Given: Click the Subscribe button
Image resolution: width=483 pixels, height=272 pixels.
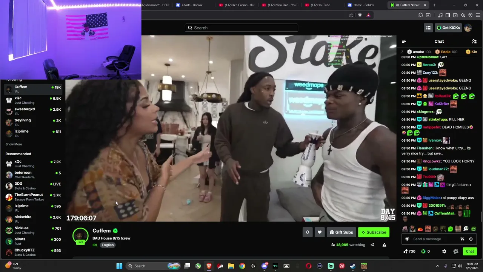Looking at the screenshot, I should coord(374,232).
